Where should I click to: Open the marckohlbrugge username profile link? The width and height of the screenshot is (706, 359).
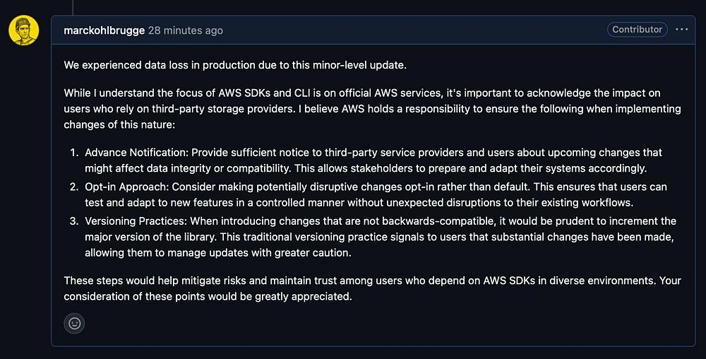tap(104, 30)
